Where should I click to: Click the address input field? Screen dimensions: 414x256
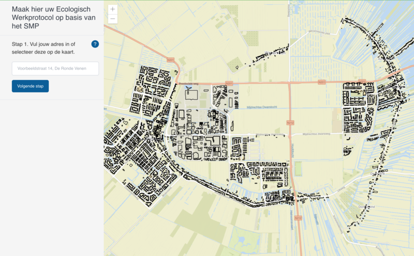point(55,68)
